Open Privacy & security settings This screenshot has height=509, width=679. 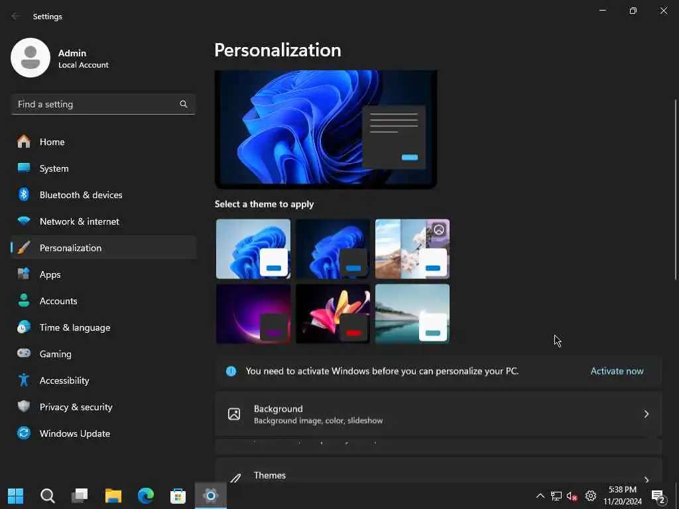click(x=103, y=406)
